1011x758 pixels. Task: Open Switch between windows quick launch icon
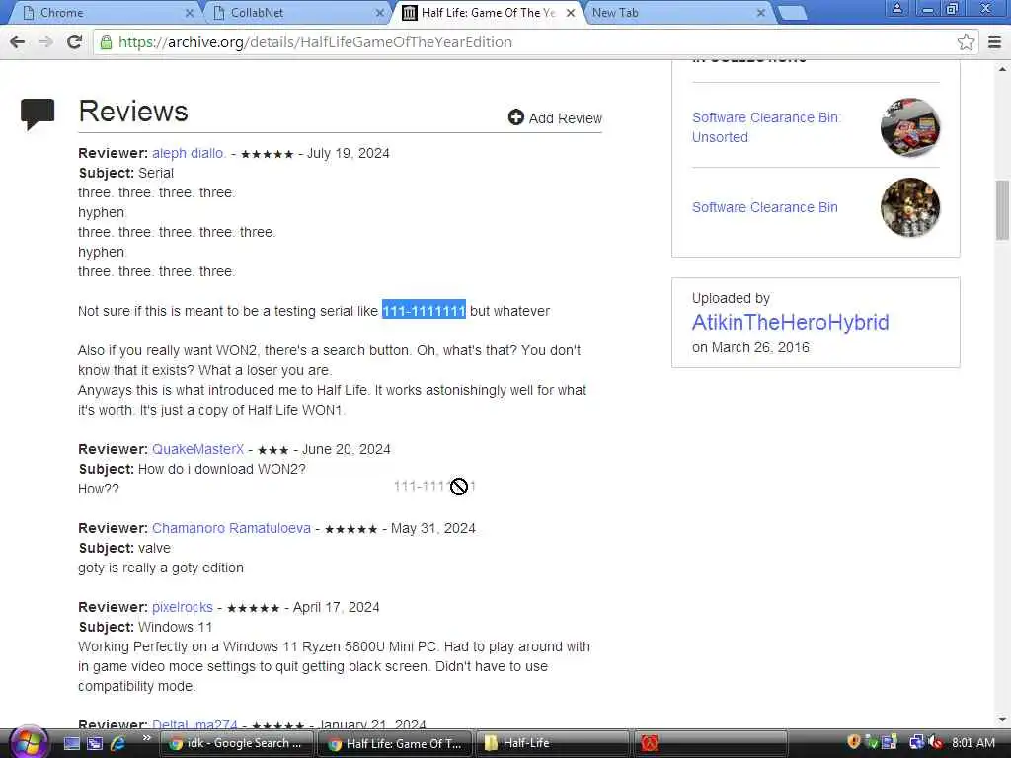pos(95,743)
